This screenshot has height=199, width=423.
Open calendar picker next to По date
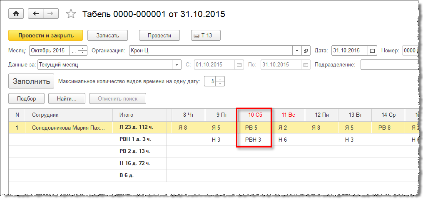(x=305, y=65)
